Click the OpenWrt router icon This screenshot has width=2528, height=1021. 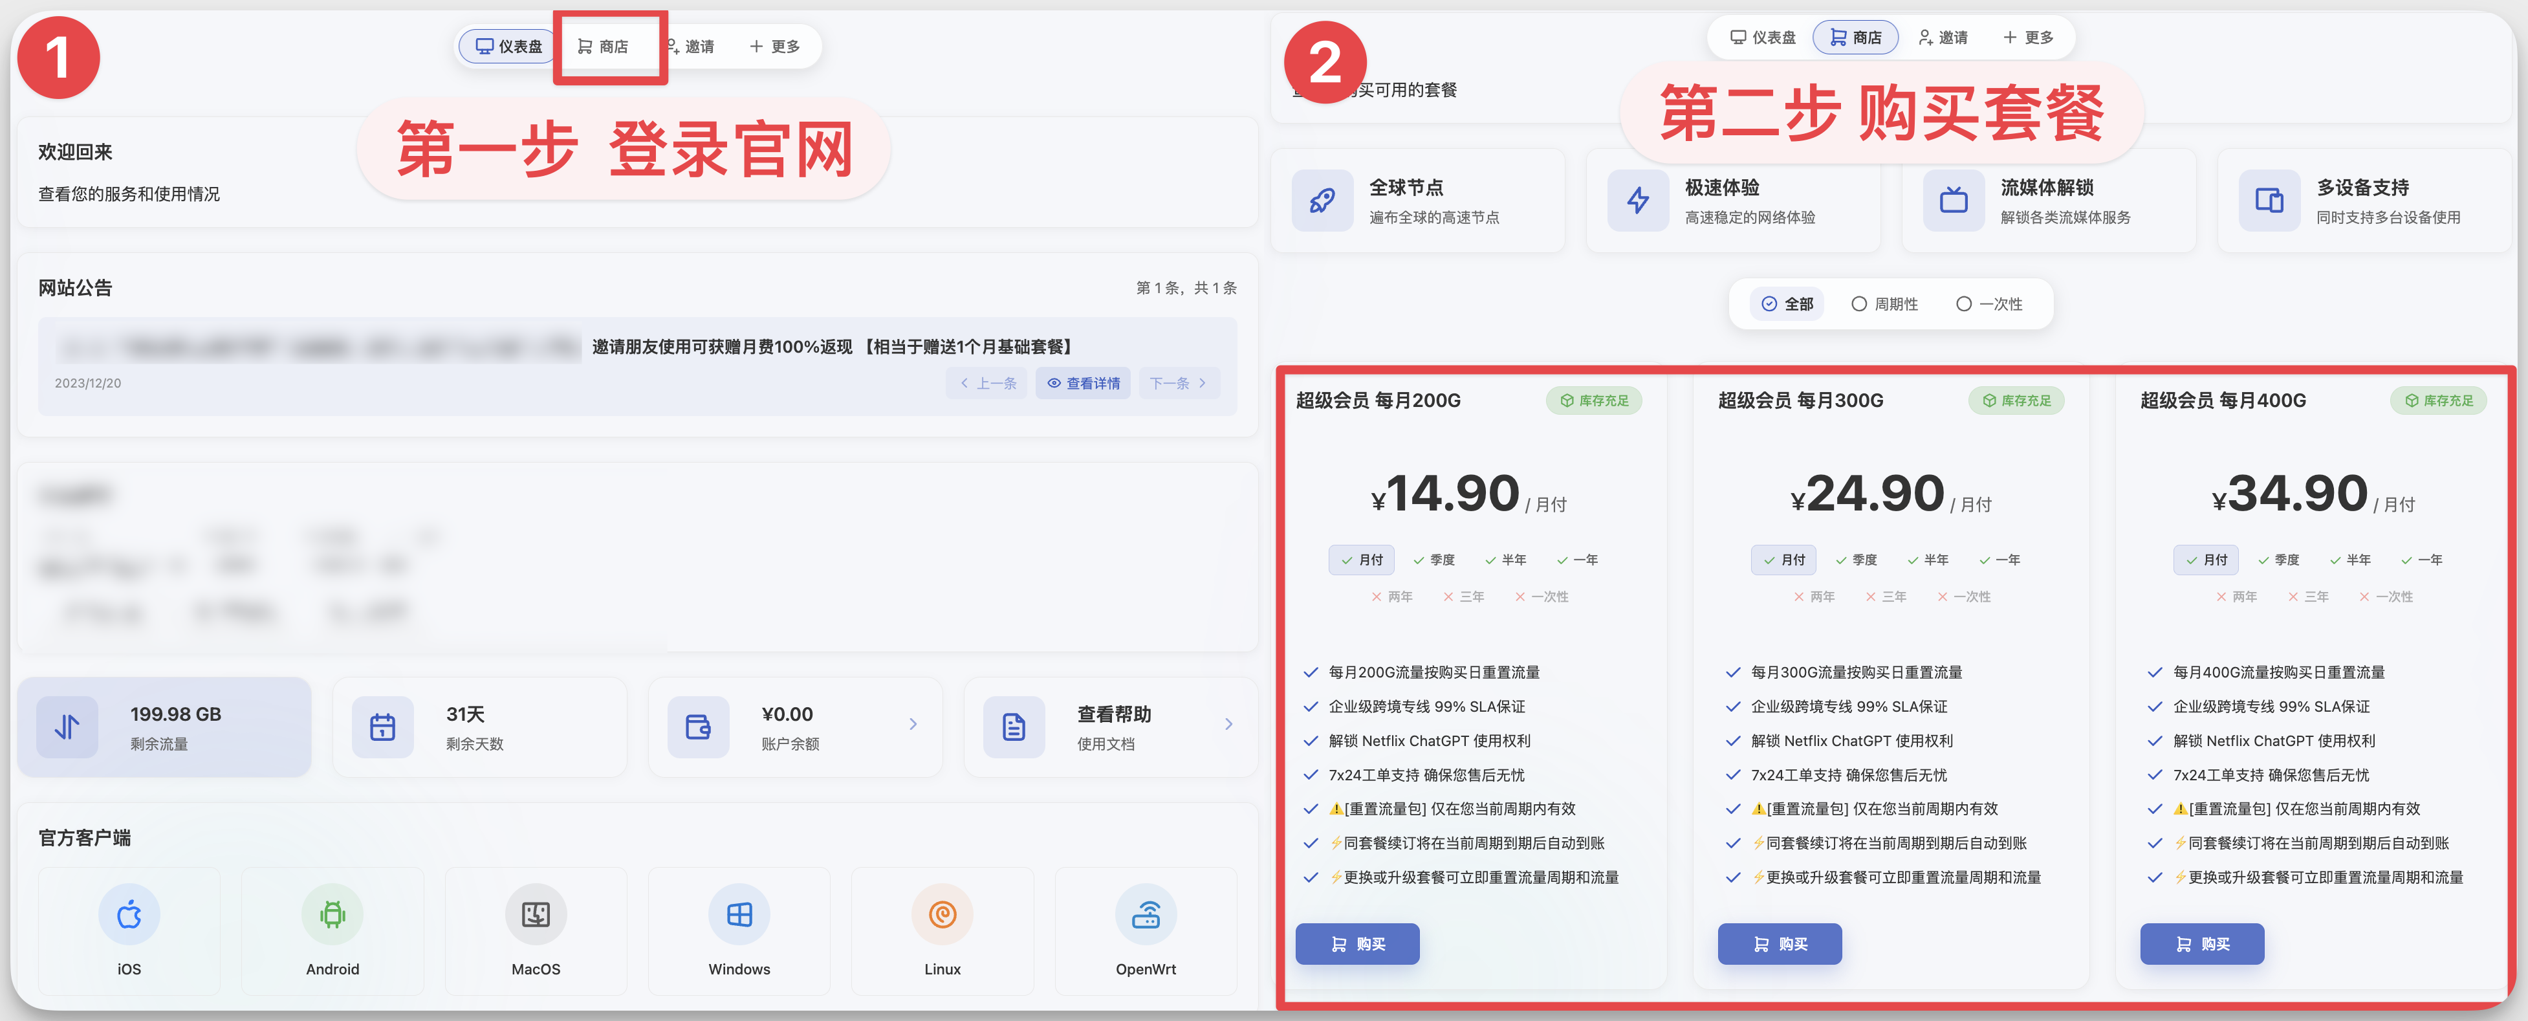click(1145, 914)
